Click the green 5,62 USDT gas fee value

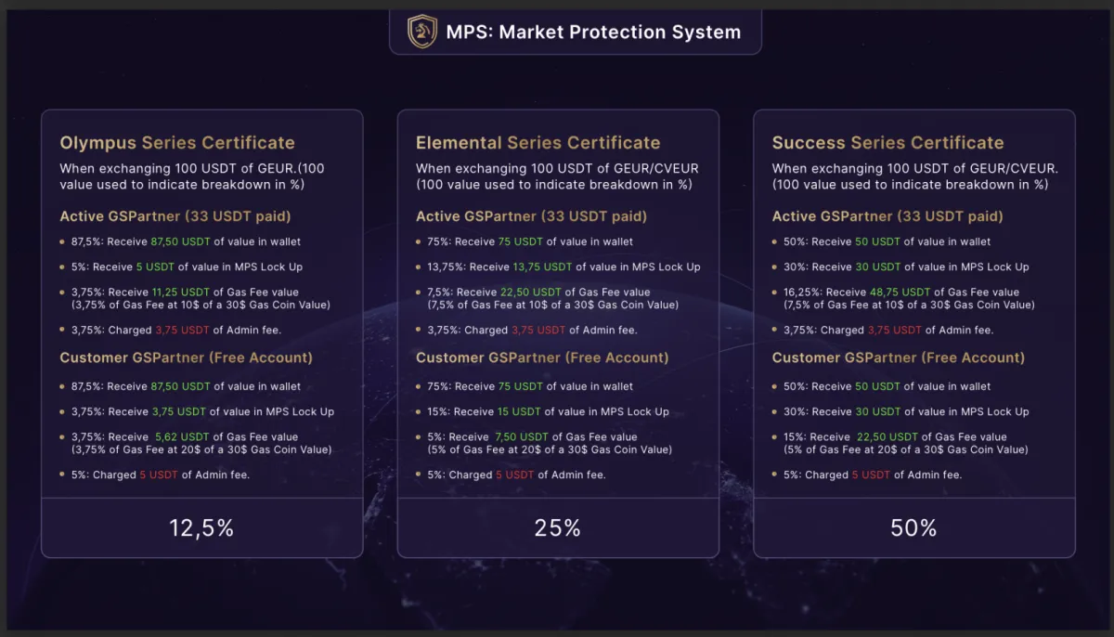[x=183, y=436]
